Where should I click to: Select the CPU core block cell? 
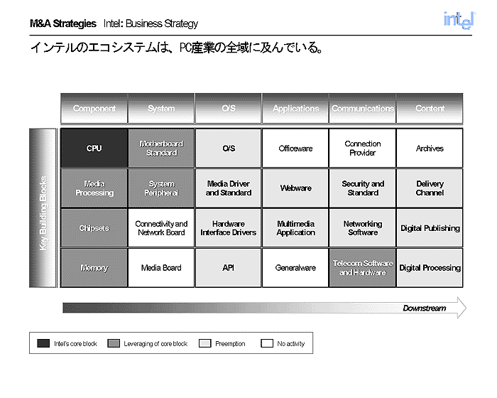pos(94,149)
